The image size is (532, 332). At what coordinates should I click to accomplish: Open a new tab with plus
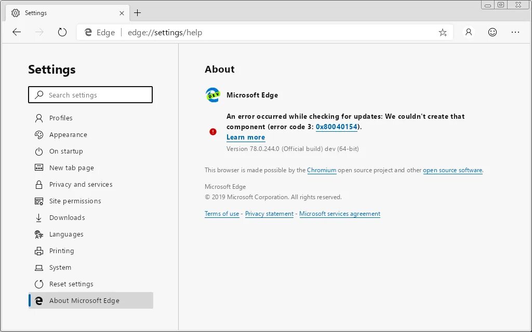pyautogui.click(x=137, y=13)
